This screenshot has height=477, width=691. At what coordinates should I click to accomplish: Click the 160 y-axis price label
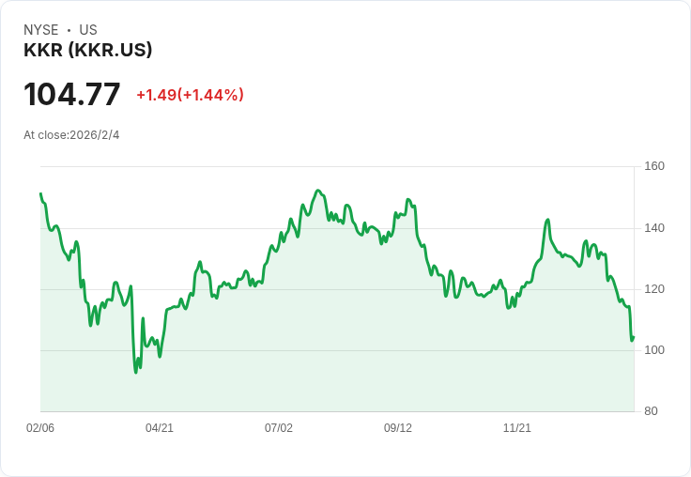click(654, 166)
